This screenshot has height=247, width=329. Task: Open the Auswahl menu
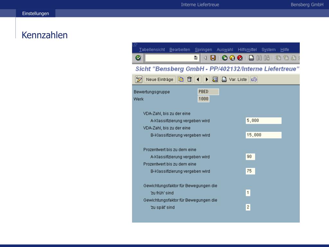click(x=225, y=50)
